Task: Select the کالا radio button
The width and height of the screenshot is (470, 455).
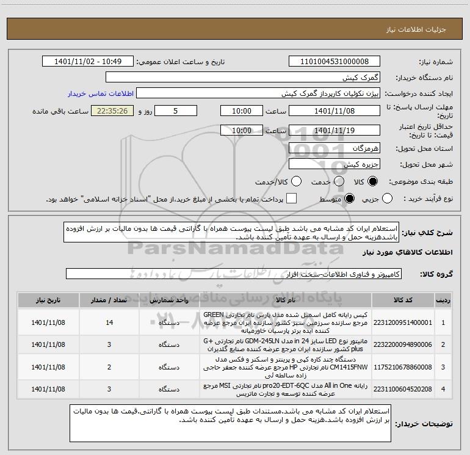Action: [372, 181]
